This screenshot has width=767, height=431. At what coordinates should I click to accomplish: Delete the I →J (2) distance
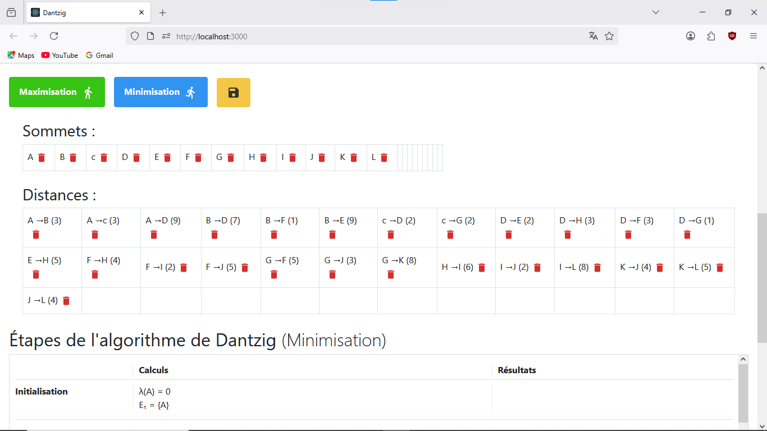(x=537, y=268)
